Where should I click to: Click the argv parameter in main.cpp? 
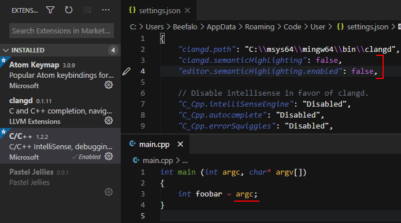[x=285, y=172]
